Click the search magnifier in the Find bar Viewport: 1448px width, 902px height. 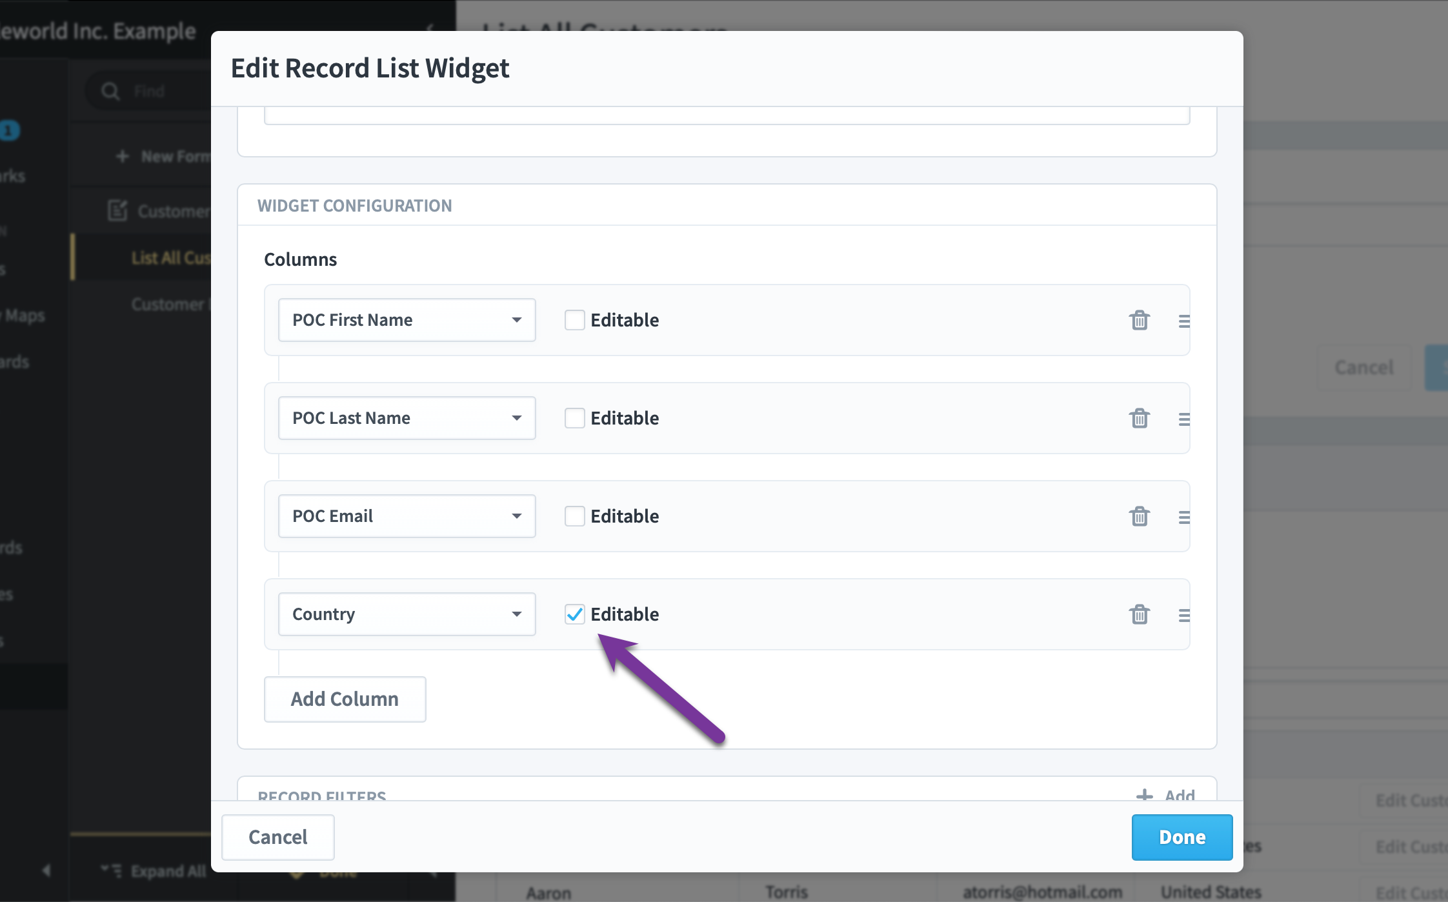tap(110, 91)
